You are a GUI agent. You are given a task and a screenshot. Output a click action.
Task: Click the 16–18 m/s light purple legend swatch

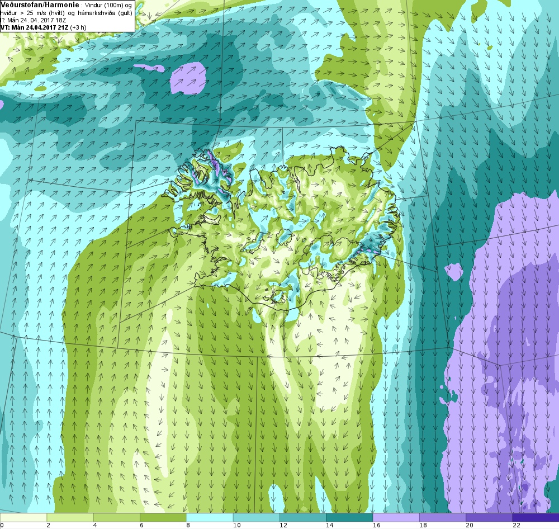coord(396,517)
